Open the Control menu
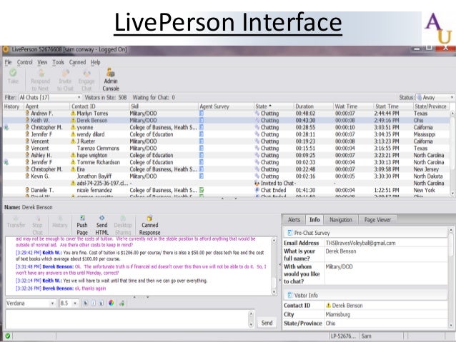 click(x=25, y=62)
